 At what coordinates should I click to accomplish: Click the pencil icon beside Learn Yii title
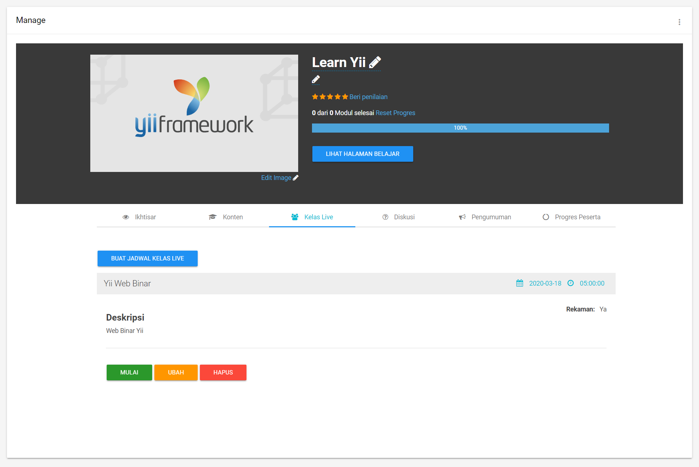375,62
